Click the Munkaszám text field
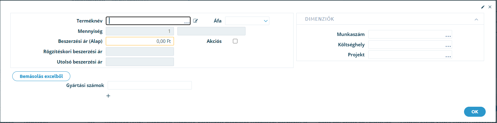This screenshot has width=497, height=123. point(410,34)
